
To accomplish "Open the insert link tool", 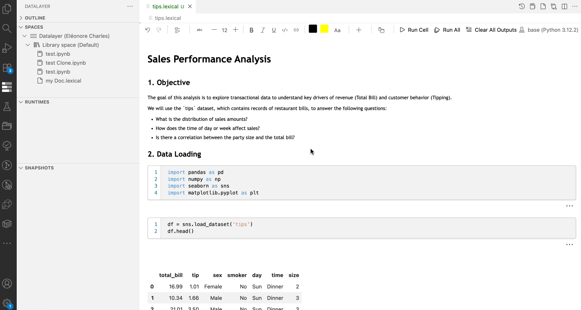I will 296,29.
